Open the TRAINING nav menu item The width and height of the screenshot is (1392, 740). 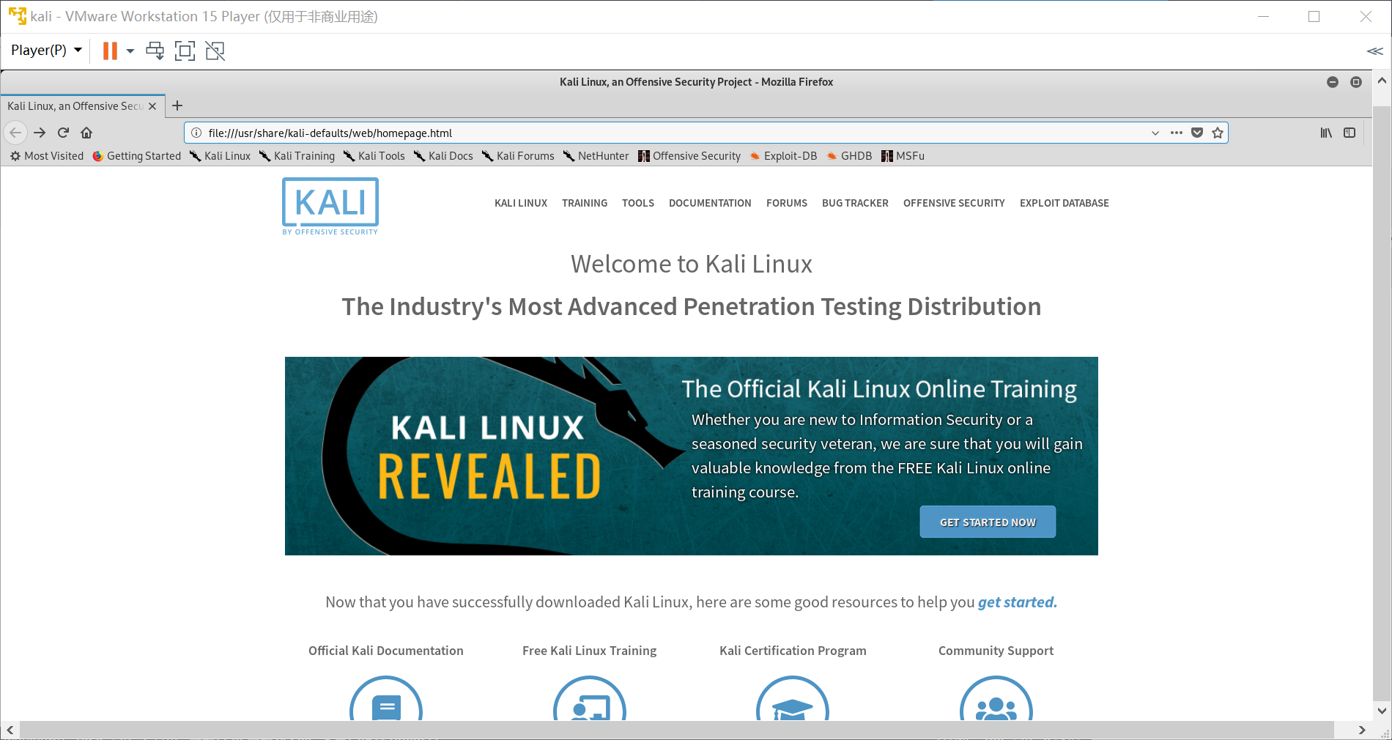(x=585, y=203)
